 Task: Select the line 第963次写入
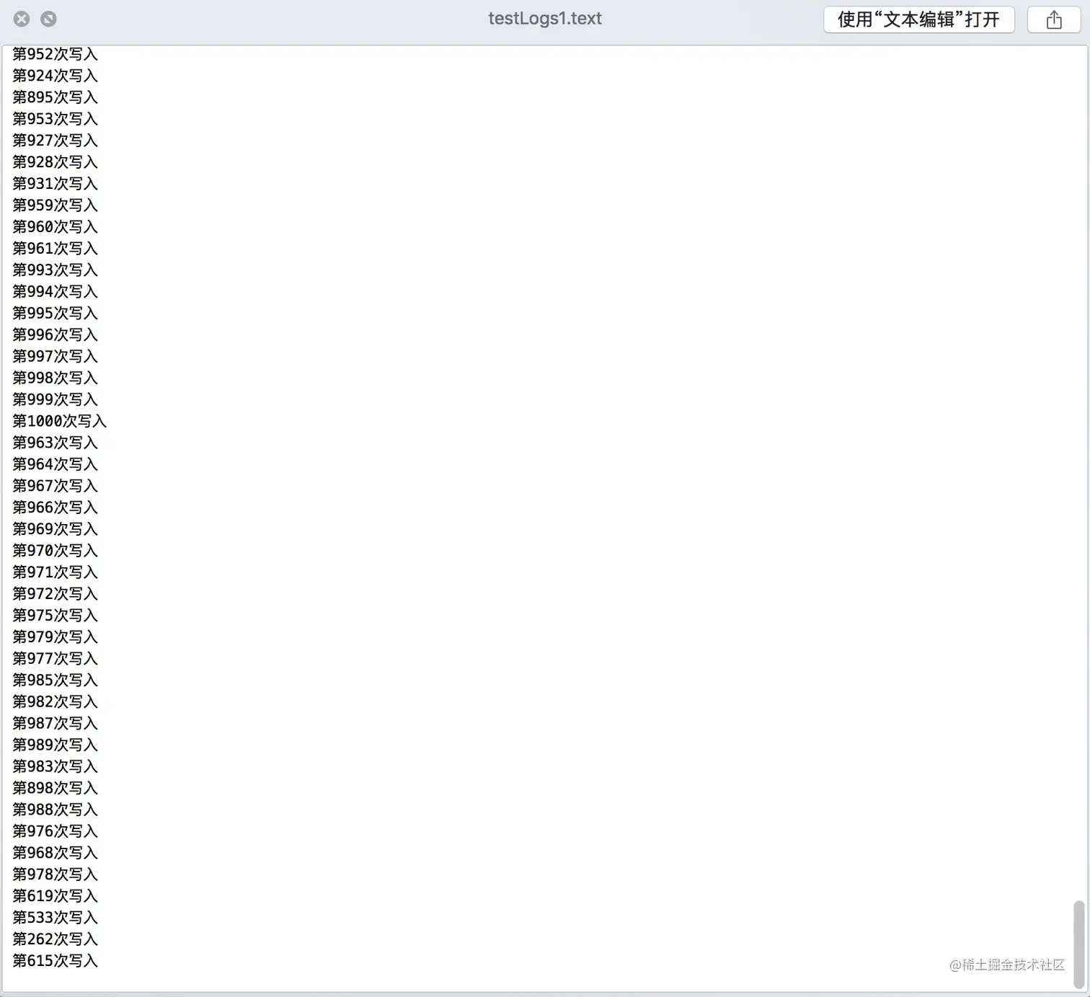tap(55, 443)
